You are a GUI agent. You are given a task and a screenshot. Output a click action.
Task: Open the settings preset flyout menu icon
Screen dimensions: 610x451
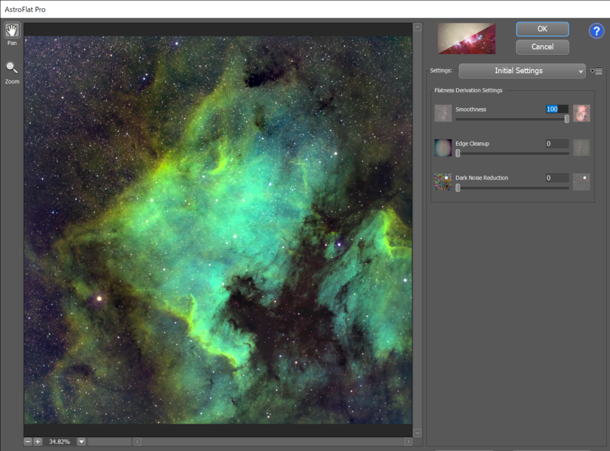pos(596,71)
